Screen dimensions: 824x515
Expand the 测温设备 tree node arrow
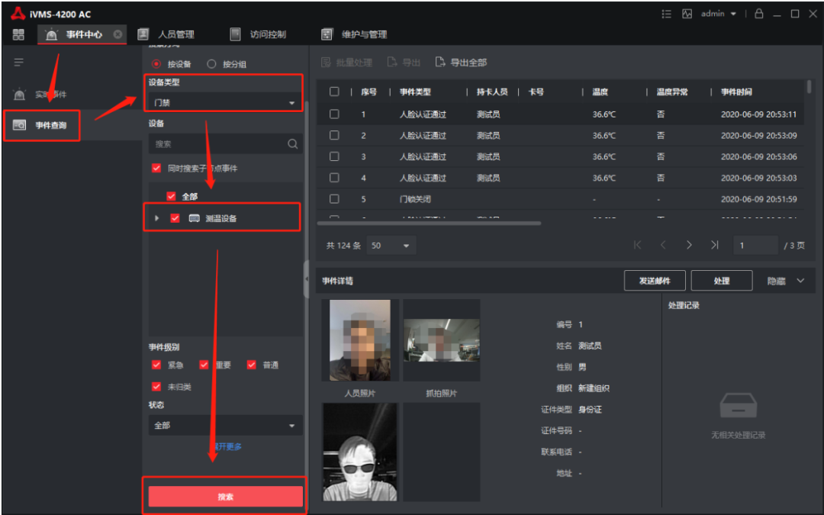point(157,218)
